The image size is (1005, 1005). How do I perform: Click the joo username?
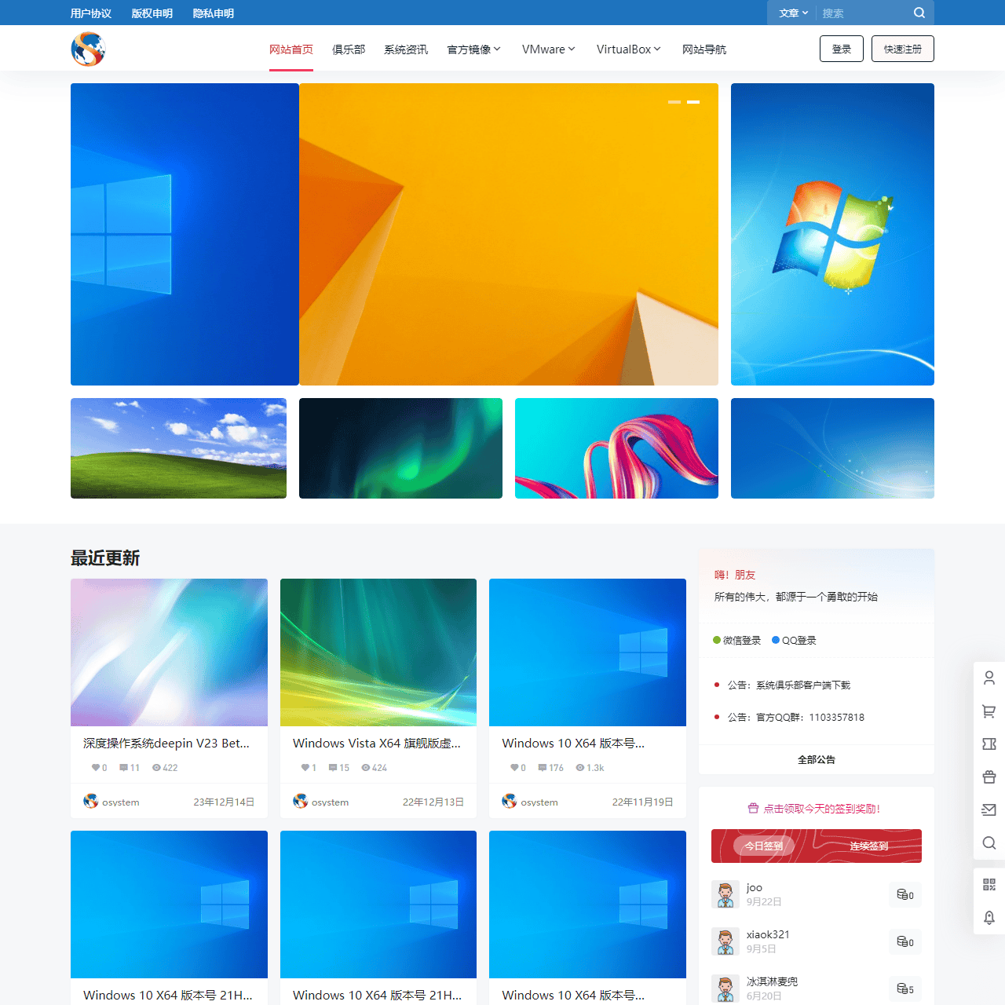(x=755, y=887)
